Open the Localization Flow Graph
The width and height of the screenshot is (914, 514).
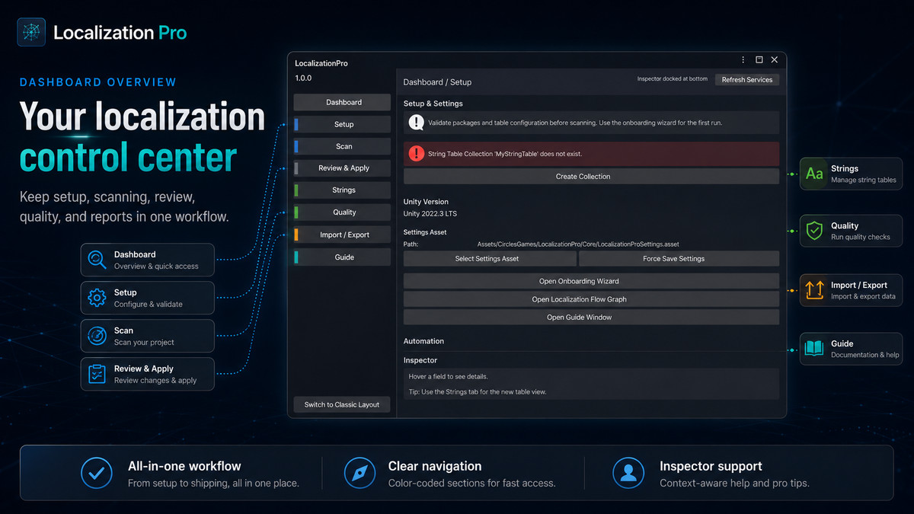(591, 299)
